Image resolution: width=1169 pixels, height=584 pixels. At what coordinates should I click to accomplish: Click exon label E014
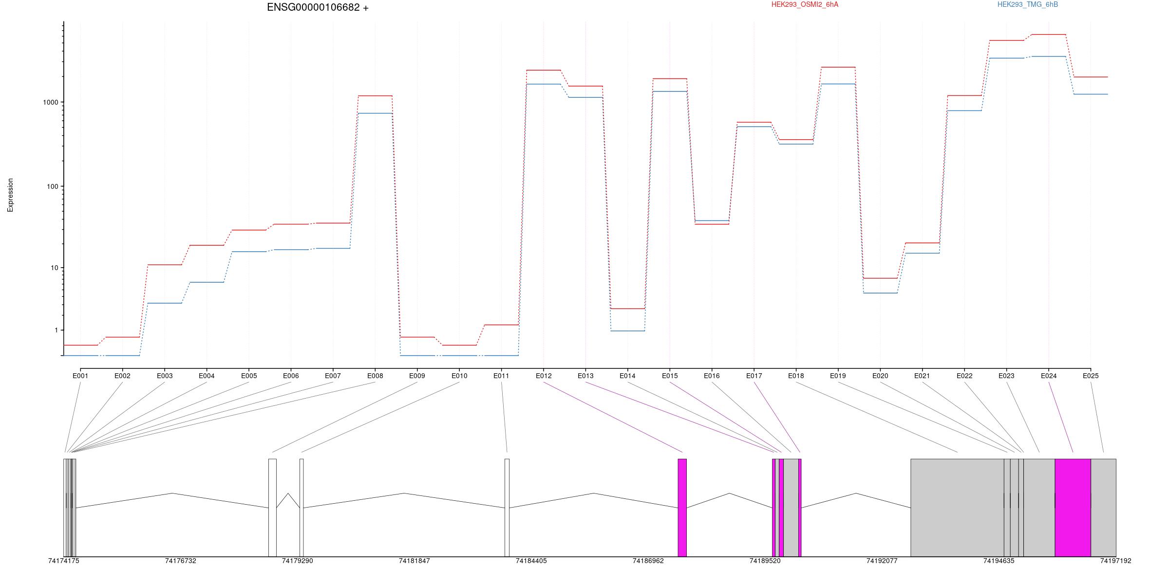[x=627, y=376]
